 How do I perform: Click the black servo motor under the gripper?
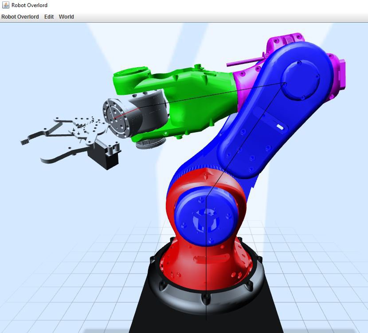[105, 154]
